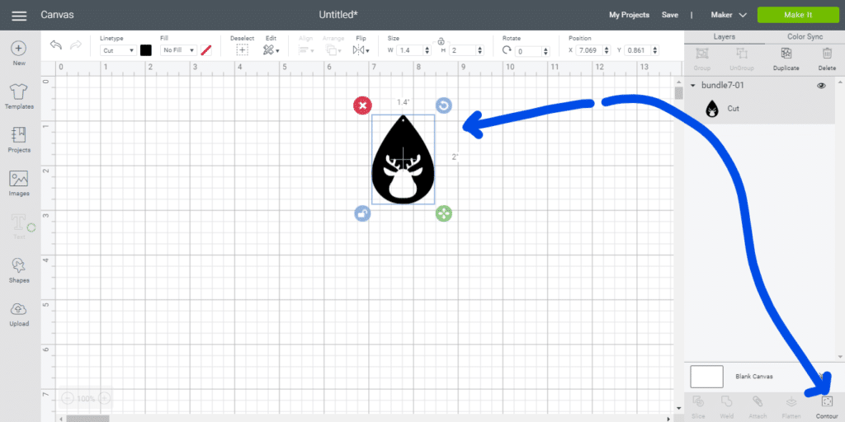
Task: Toggle the size aspect ratio lock
Action: pos(441,40)
